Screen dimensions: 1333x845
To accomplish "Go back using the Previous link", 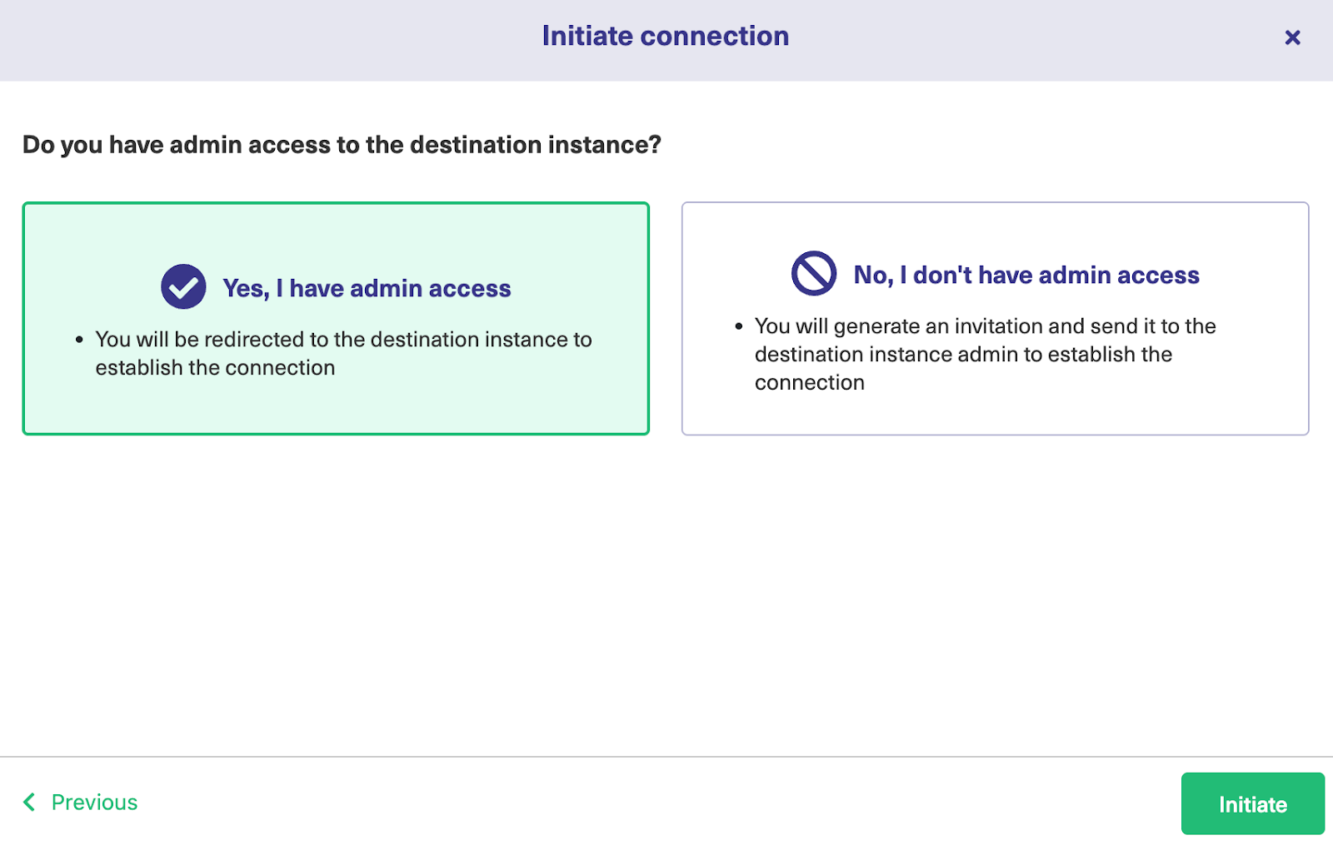I will click(93, 802).
